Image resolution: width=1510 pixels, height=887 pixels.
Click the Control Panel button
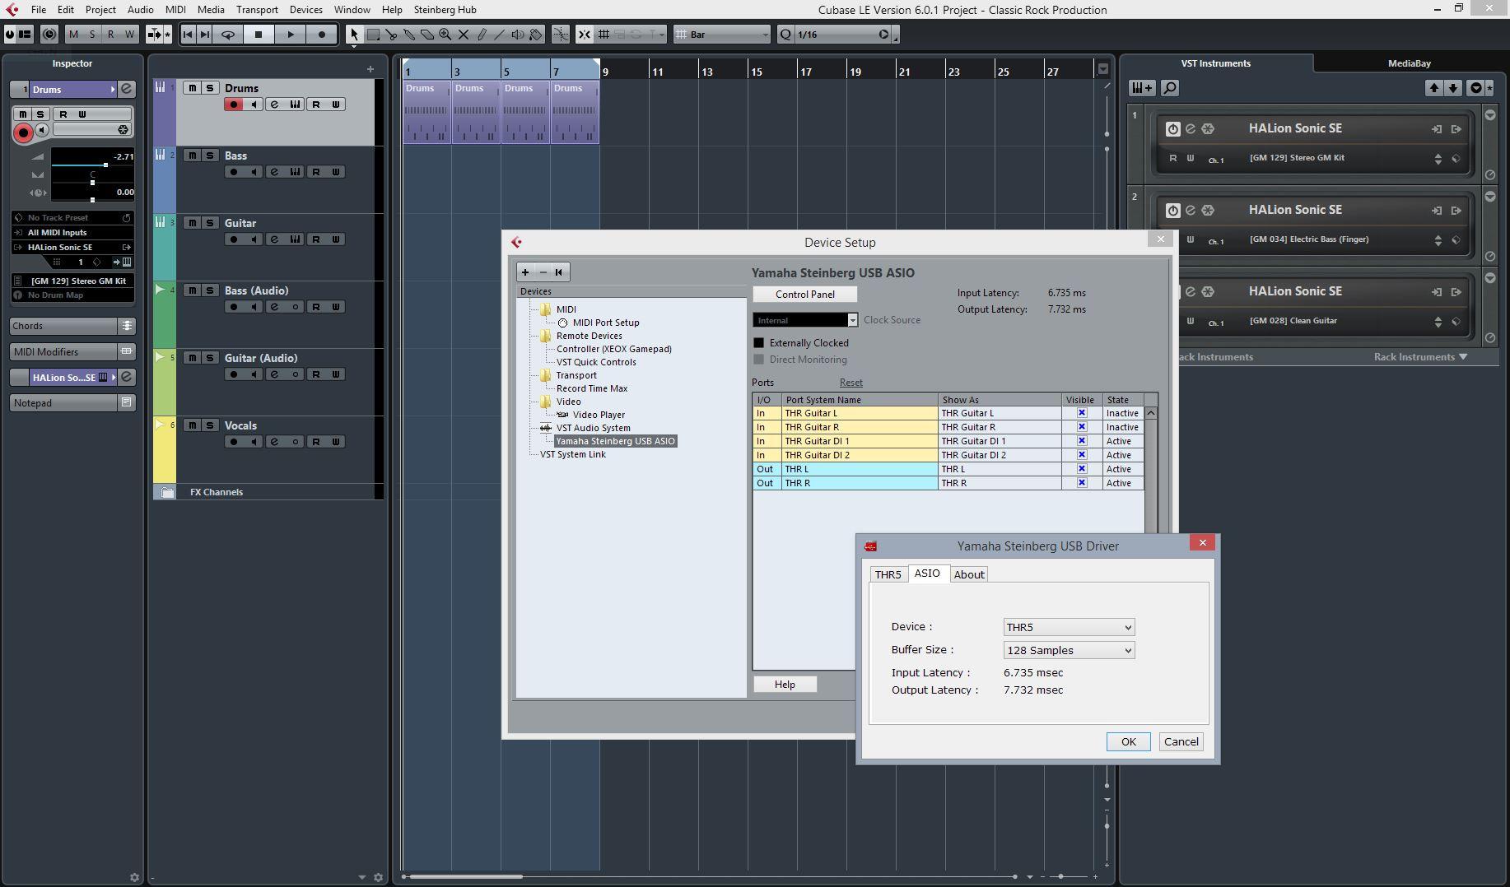805,294
